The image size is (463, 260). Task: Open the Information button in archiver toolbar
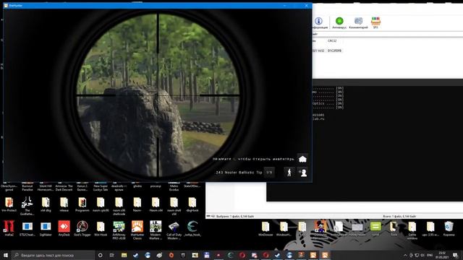(319, 22)
